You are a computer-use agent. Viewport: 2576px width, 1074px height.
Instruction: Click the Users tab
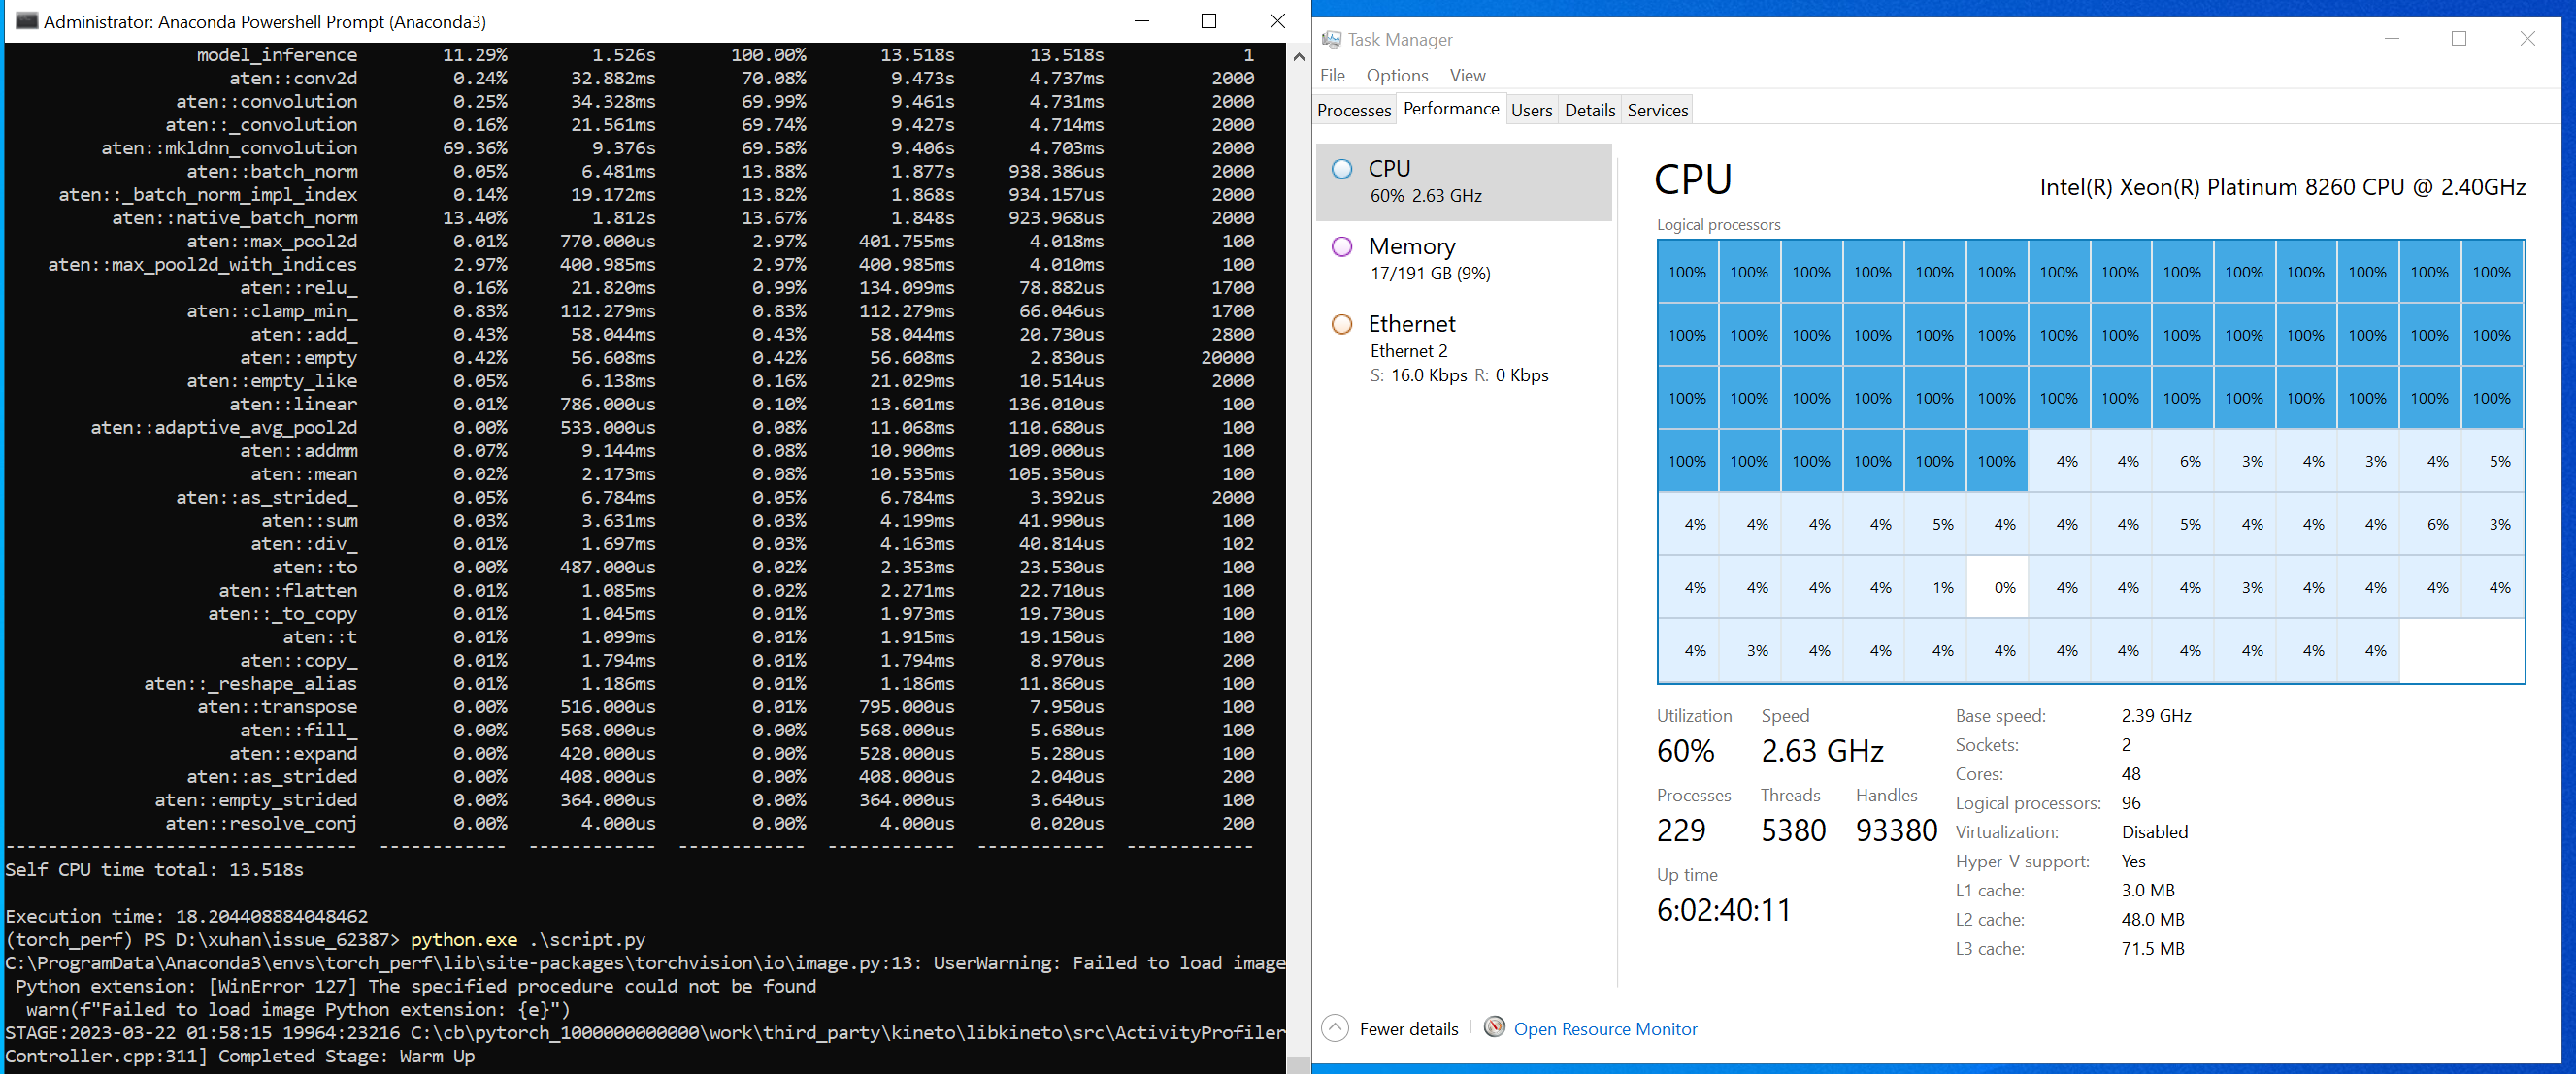(1531, 110)
